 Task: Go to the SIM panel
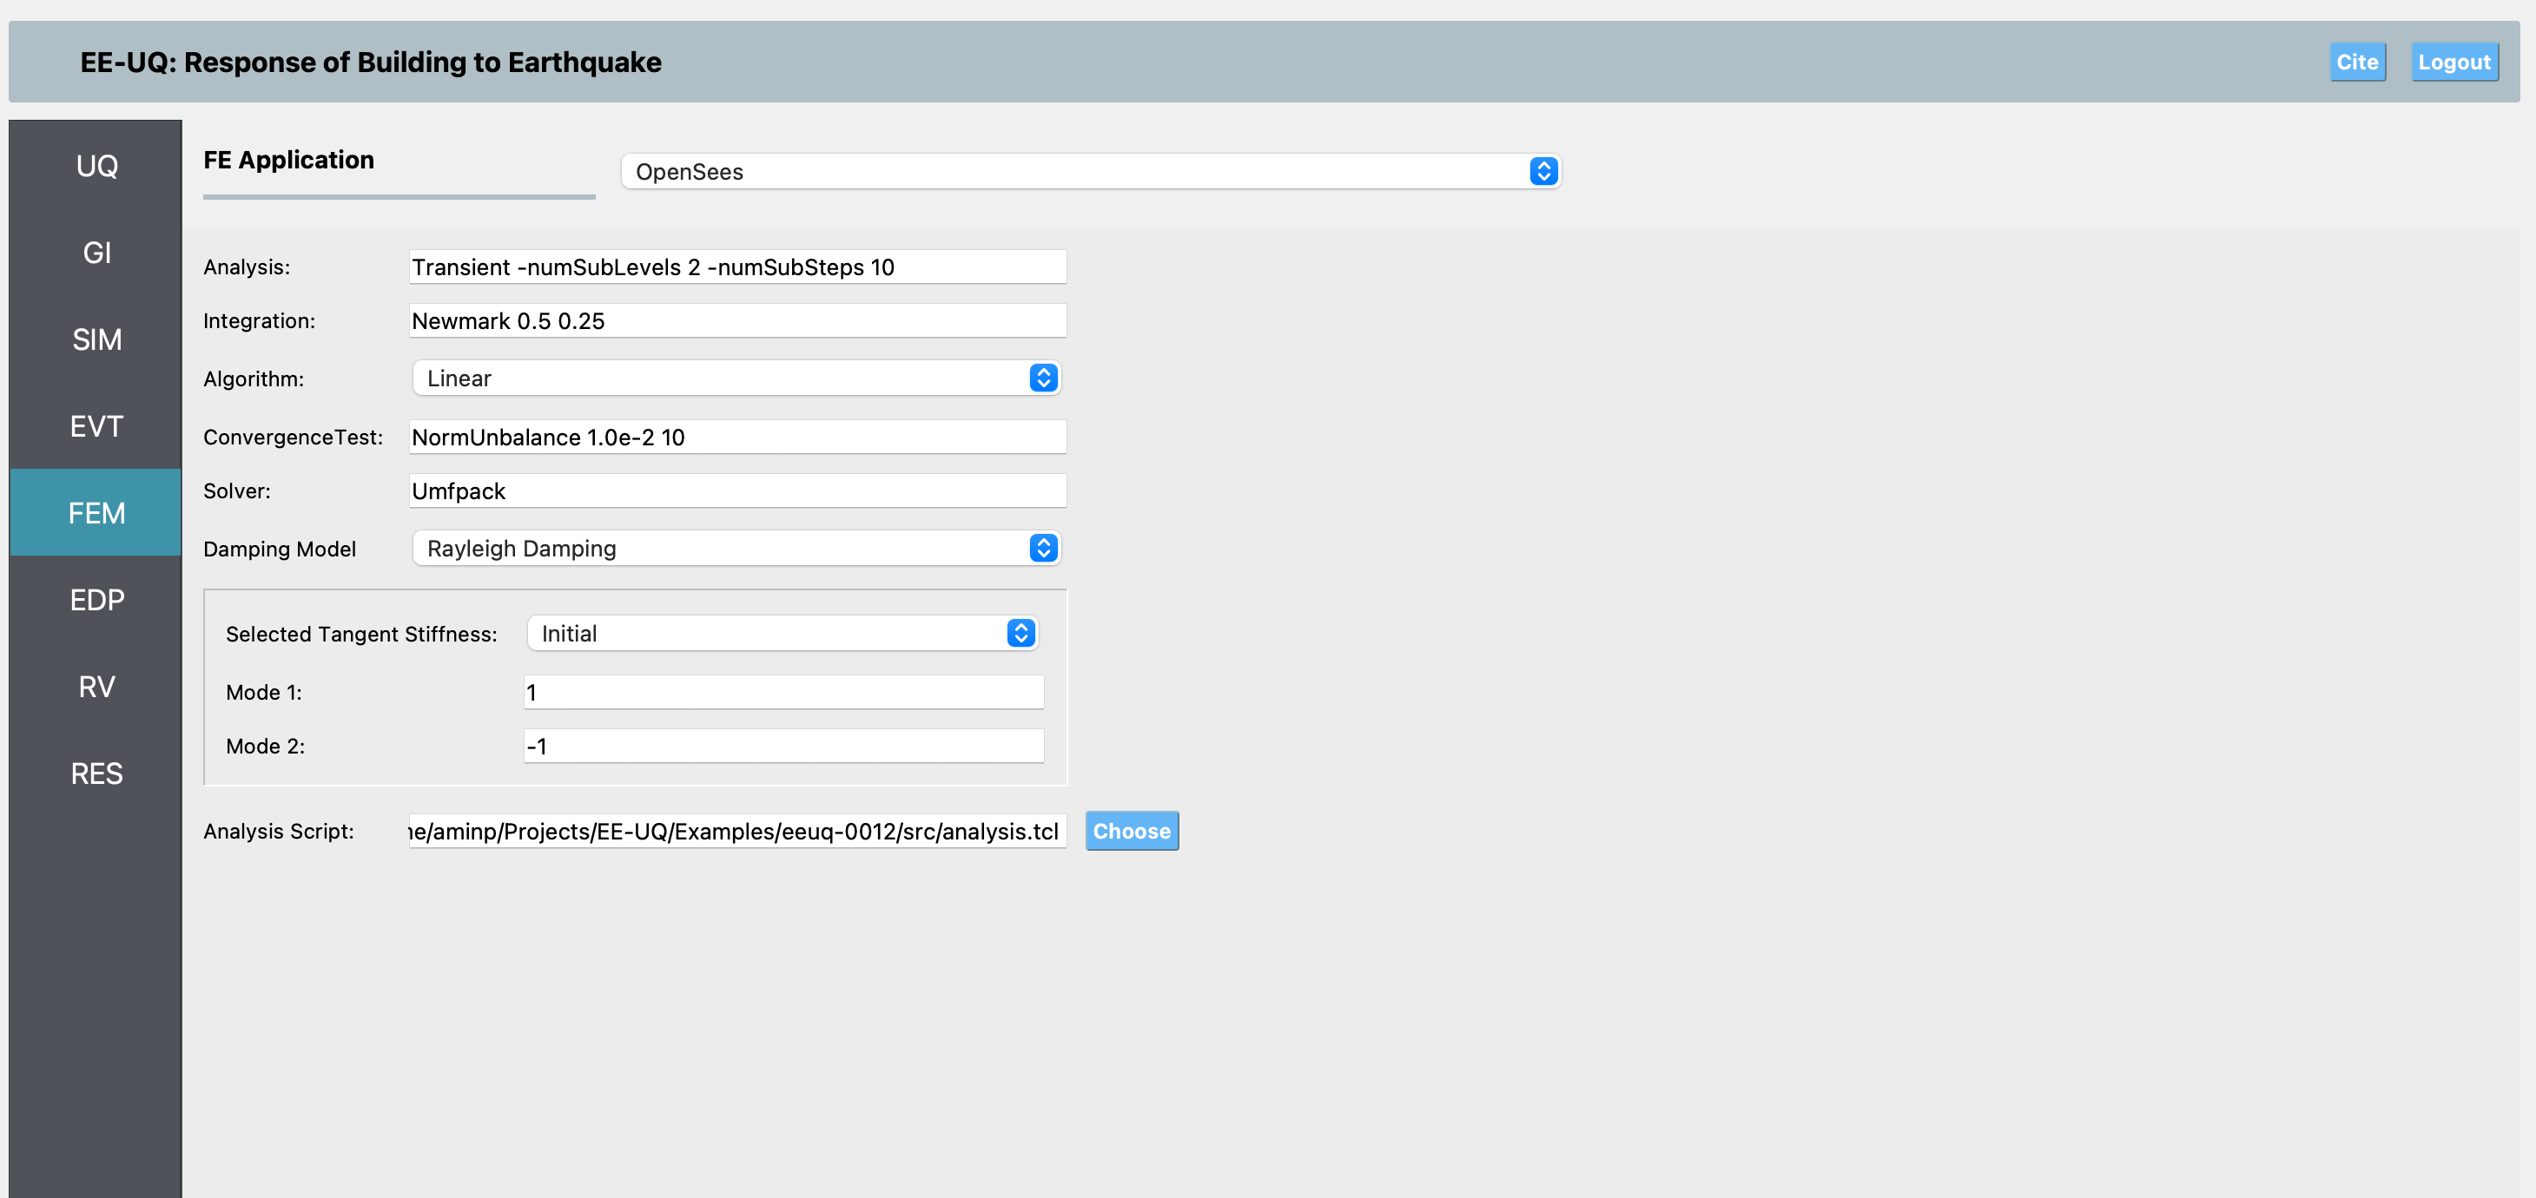point(96,339)
